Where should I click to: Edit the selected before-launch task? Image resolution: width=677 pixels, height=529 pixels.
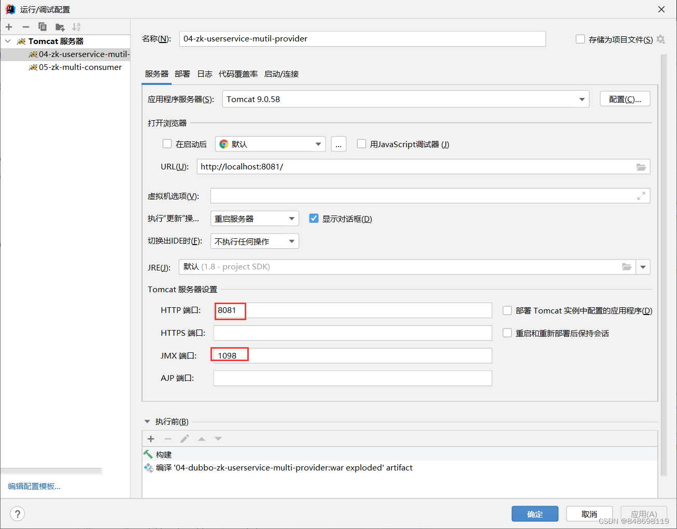185,439
